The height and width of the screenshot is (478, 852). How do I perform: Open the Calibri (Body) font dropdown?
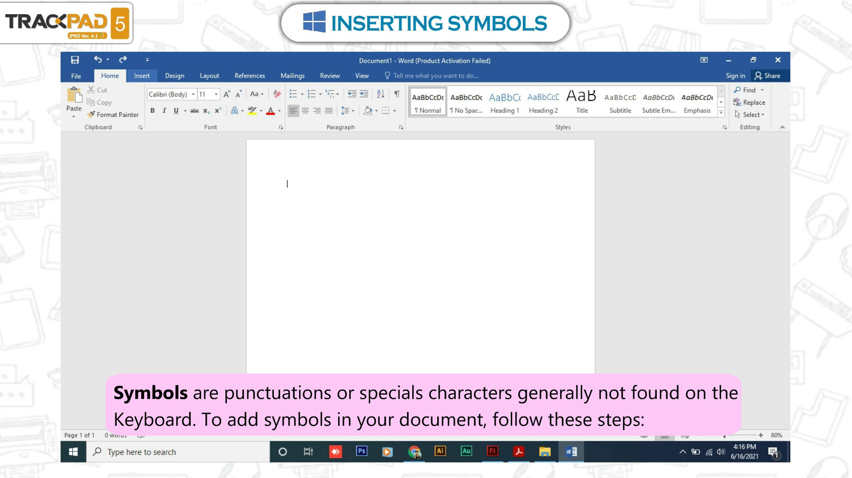193,94
